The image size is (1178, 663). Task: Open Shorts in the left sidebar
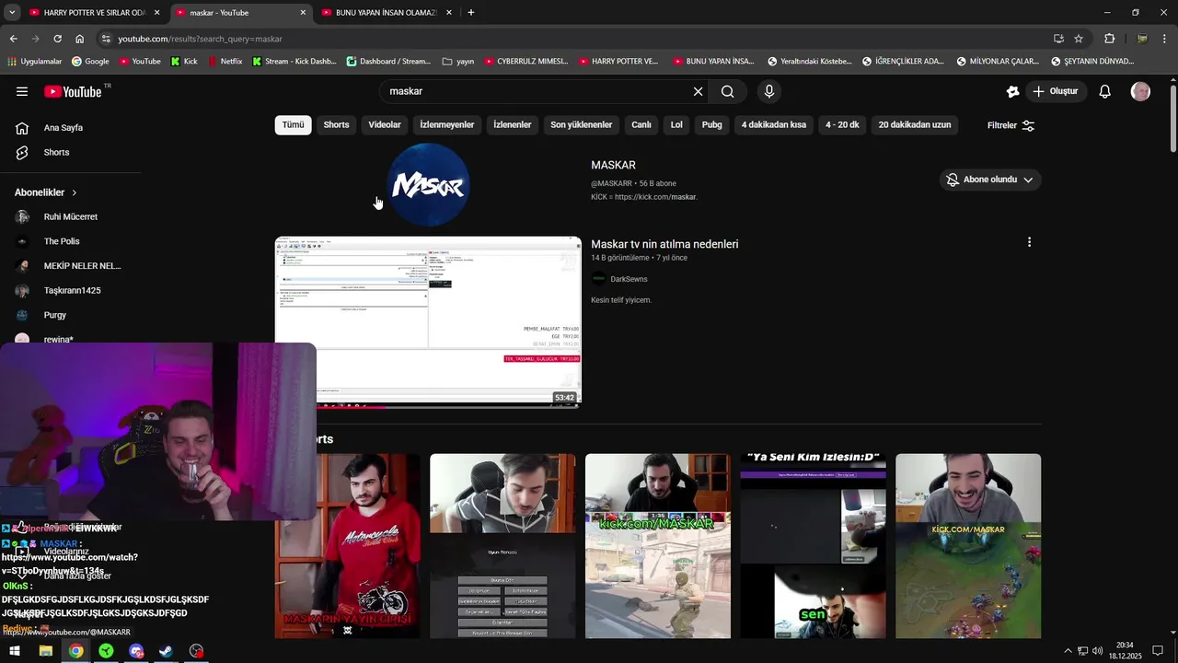56,152
